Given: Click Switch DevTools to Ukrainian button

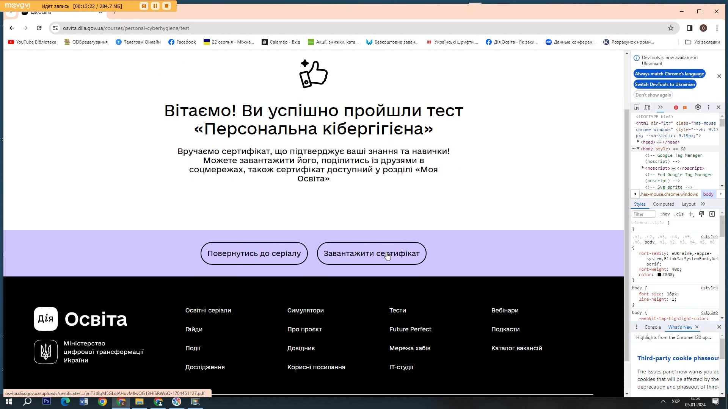Looking at the screenshot, I should coord(665,84).
